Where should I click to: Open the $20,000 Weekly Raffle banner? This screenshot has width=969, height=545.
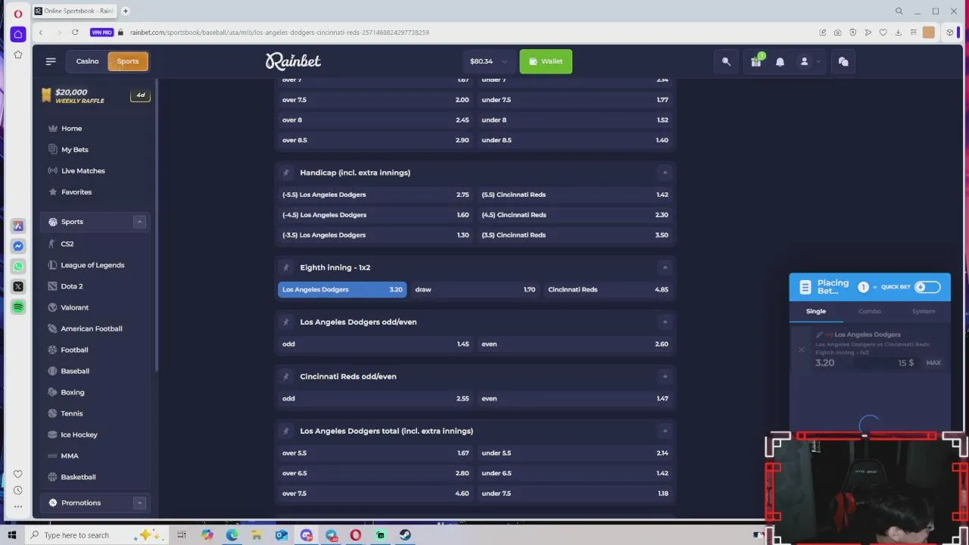coord(95,95)
